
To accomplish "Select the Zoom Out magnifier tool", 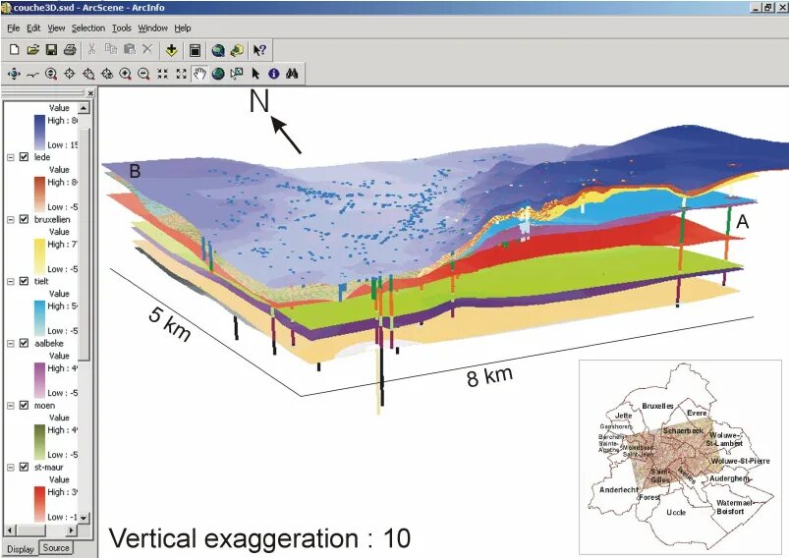I will [x=143, y=74].
